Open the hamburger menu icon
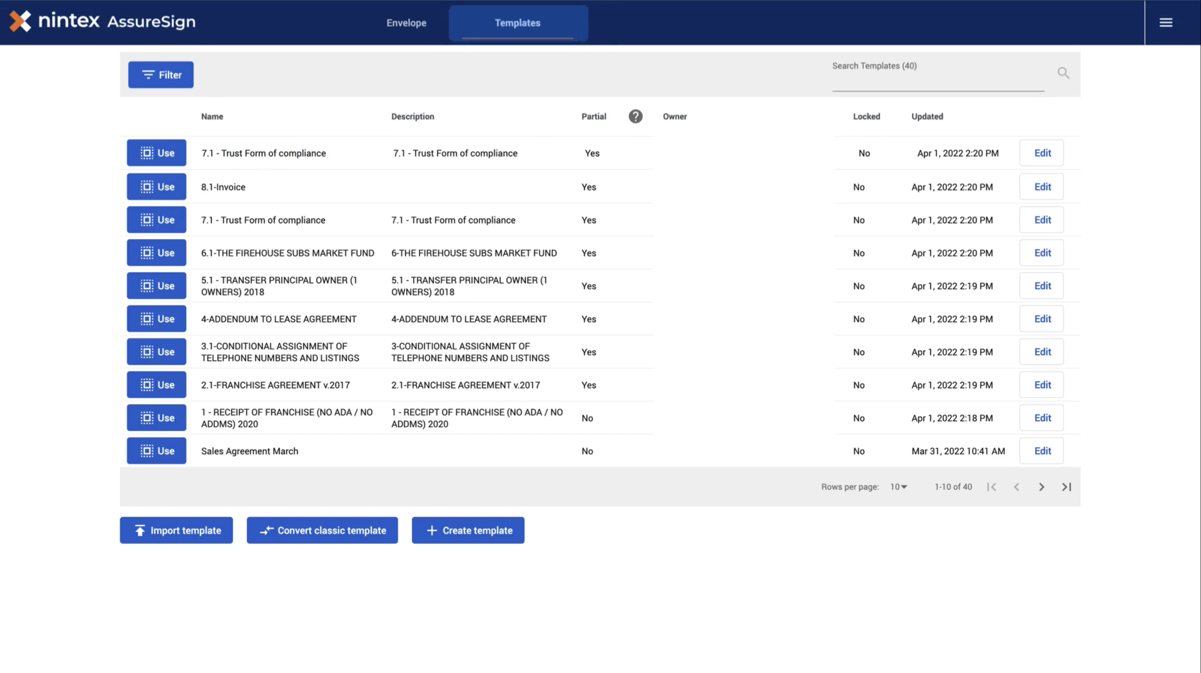Screen dimensions: 1201x673 [1165, 22]
